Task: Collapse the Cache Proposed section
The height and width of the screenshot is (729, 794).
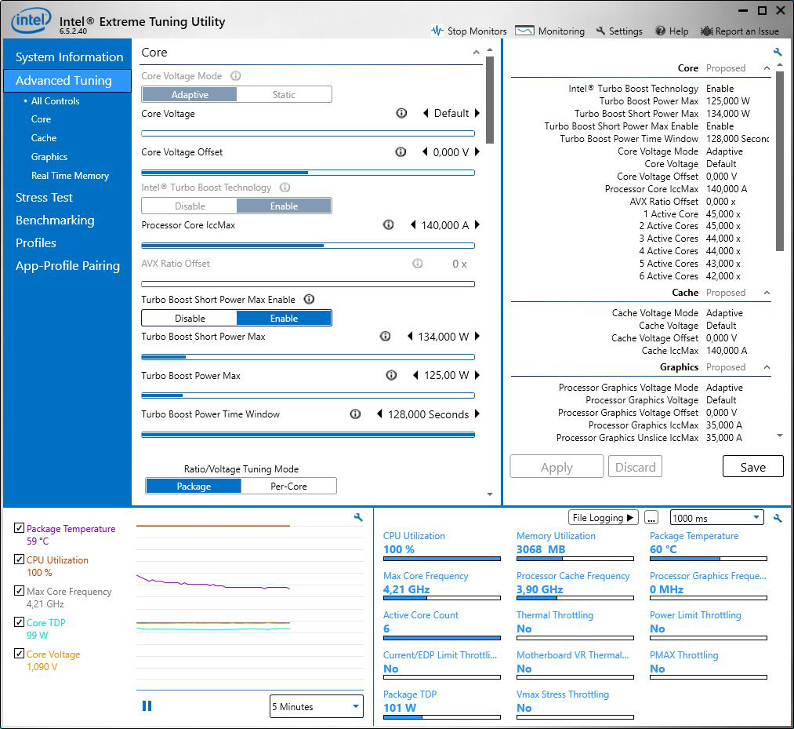Action: (x=767, y=293)
